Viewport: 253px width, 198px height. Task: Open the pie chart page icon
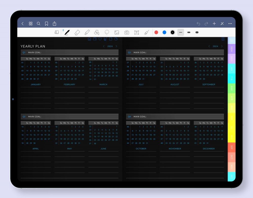tap(116, 39)
